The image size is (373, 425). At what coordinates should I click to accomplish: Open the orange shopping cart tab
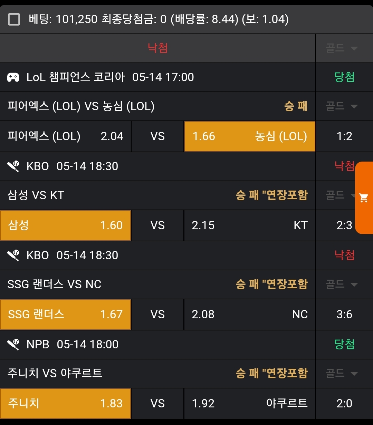[364, 198]
